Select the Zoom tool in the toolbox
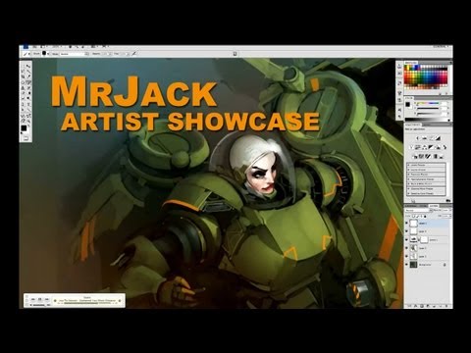The height and width of the screenshot is (353, 471). click(28, 121)
